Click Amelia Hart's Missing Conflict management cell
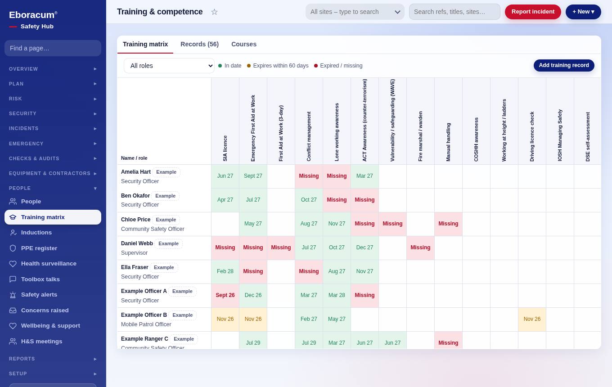The height and width of the screenshot is (387, 612). tap(309, 176)
